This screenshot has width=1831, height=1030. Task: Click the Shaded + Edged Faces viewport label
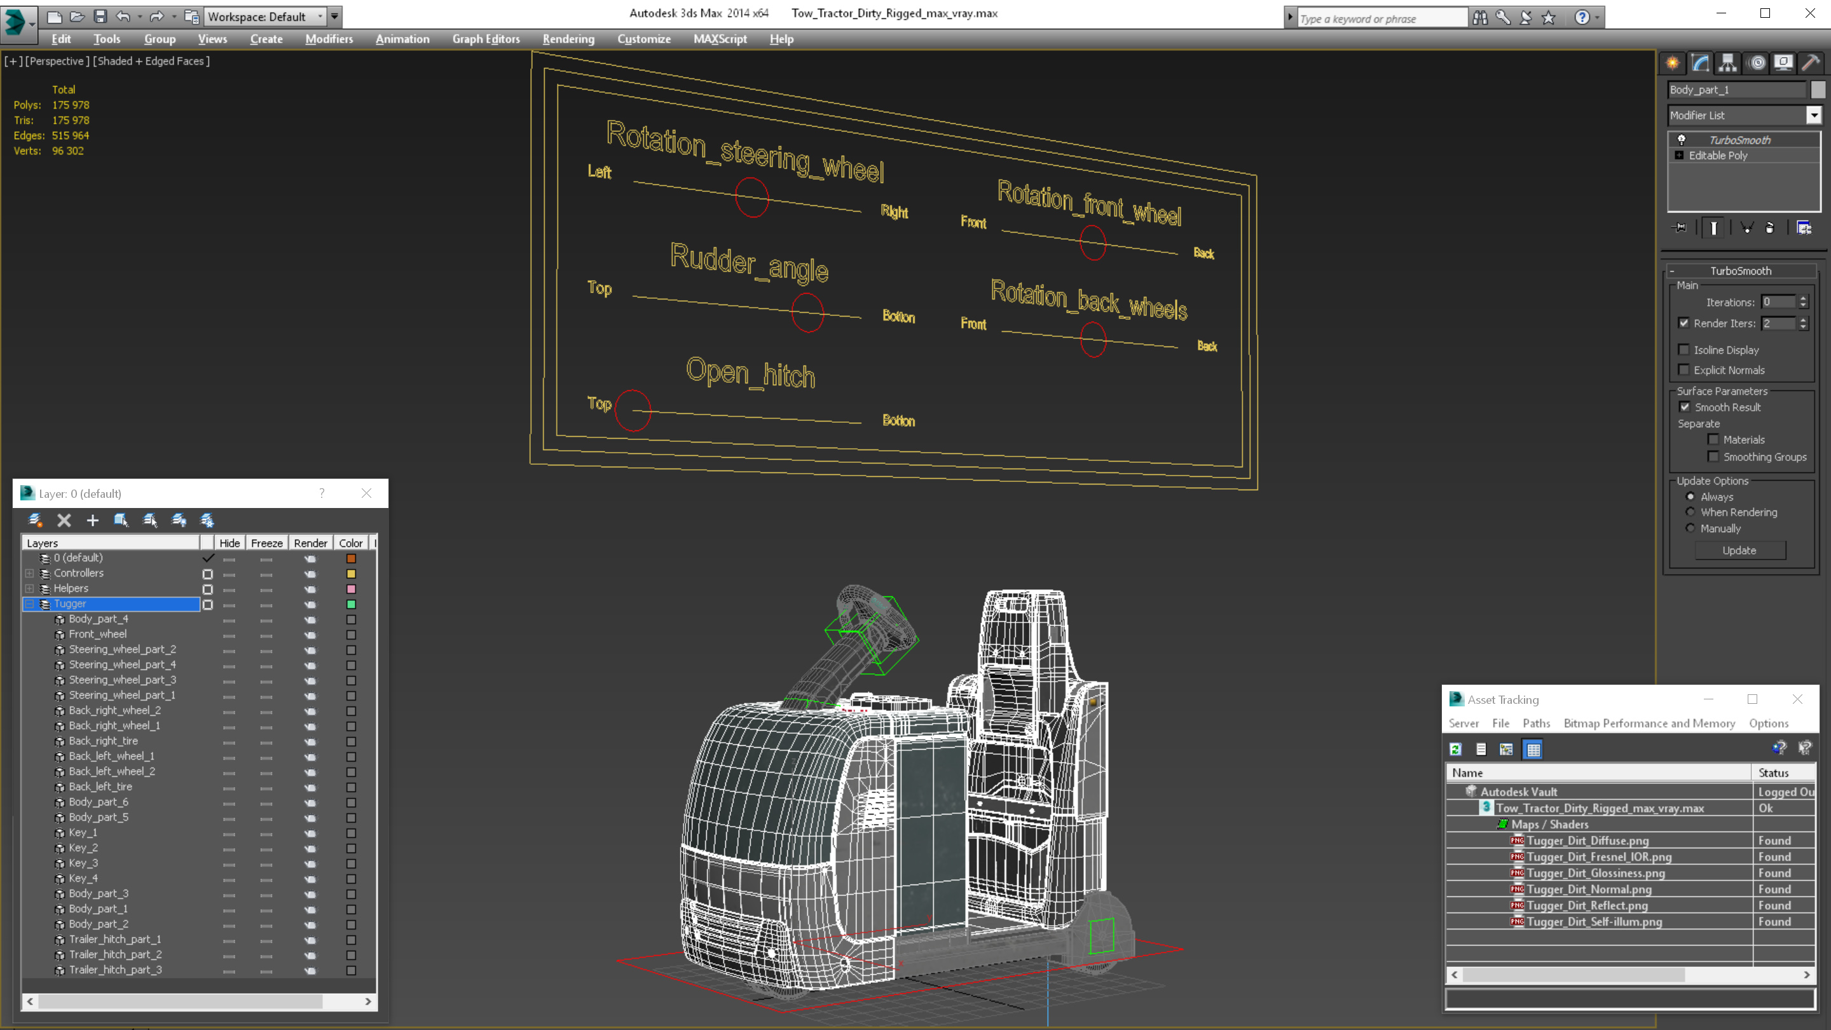pos(151,61)
